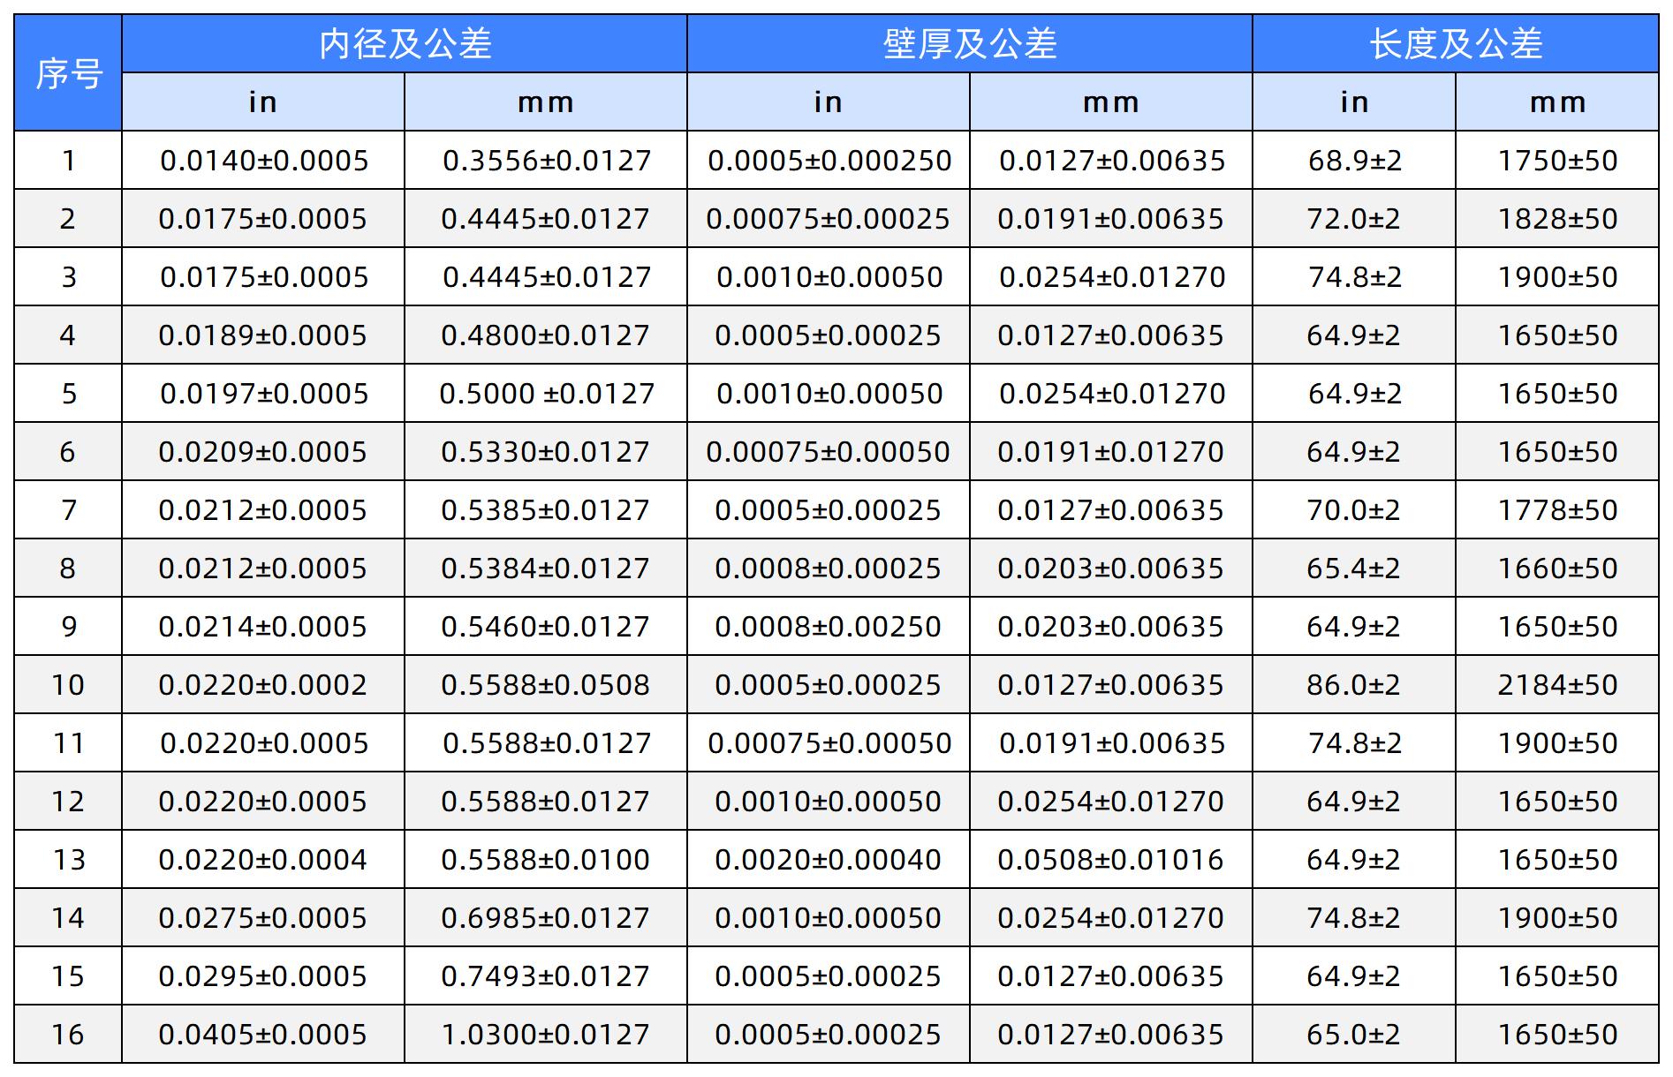
Task: Click cell 0.00075±0.00025 in row 2
Action: tap(829, 218)
